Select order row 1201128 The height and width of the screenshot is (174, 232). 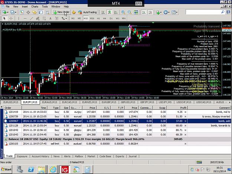tap(117, 125)
